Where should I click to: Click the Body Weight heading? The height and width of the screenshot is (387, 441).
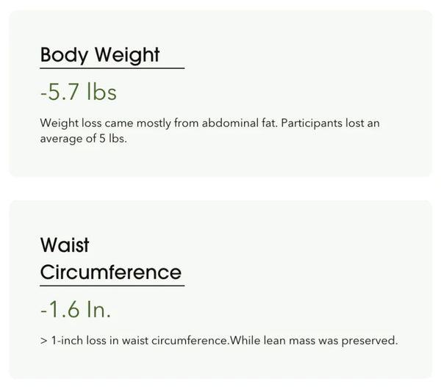(100, 55)
